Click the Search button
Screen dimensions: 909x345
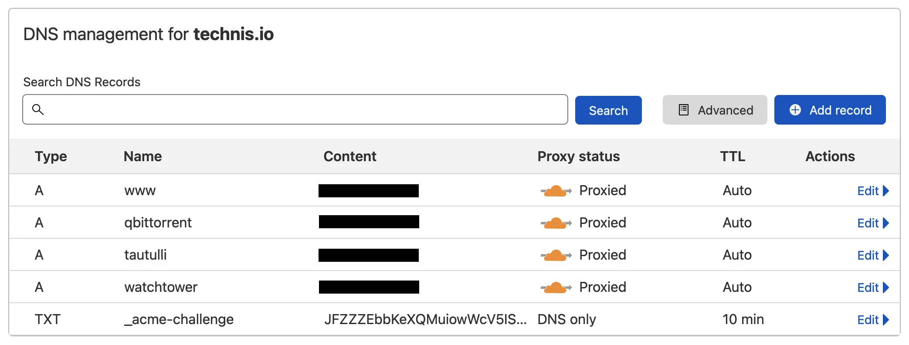608,110
